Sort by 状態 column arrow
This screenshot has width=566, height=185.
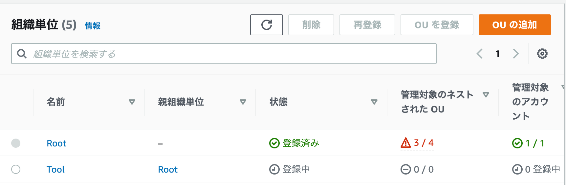click(374, 102)
